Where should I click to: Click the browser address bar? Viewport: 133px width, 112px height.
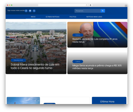tap(63, 5)
